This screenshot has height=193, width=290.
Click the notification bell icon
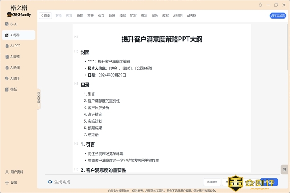261,5
